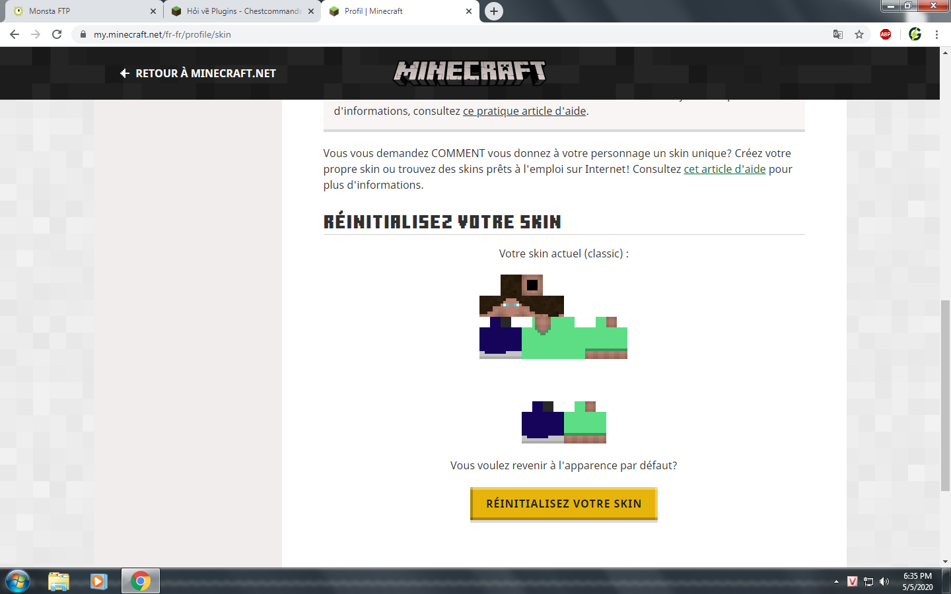
Task: Click the current classic skin preview image
Action: coord(553,359)
